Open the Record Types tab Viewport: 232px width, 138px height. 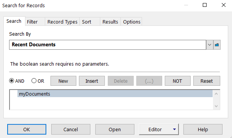pyautogui.click(x=62, y=22)
